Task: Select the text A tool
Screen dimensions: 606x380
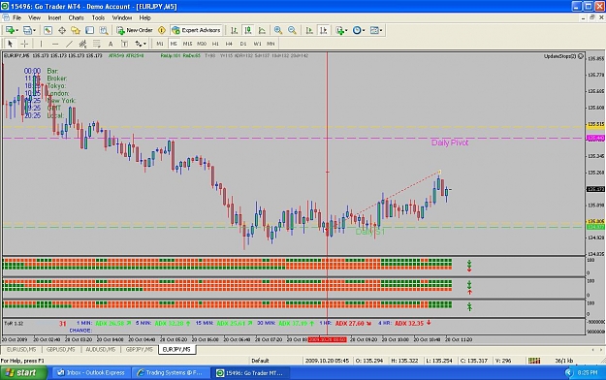Action: (111, 44)
